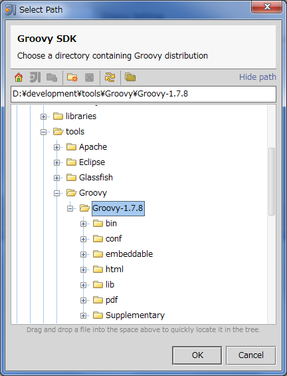Expand the Apache folder node
287x376 pixels.
click(x=56, y=148)
